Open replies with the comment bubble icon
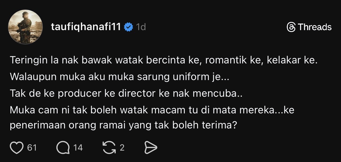 point(62,148)
